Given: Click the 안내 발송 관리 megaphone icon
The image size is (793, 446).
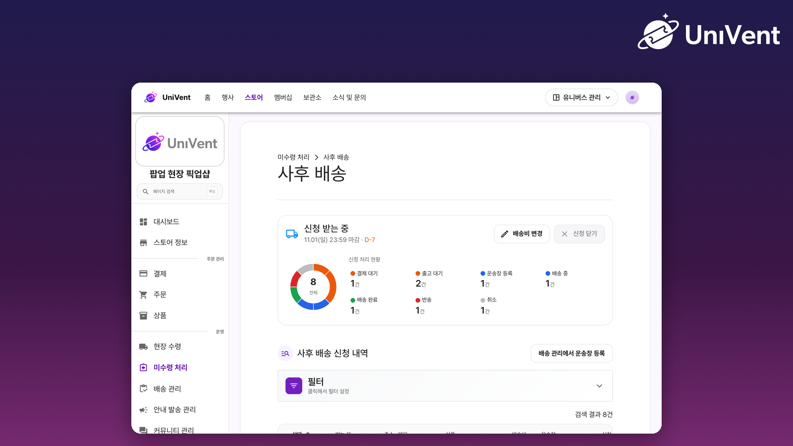Looking at the screenshot, I should click(143, 410).
